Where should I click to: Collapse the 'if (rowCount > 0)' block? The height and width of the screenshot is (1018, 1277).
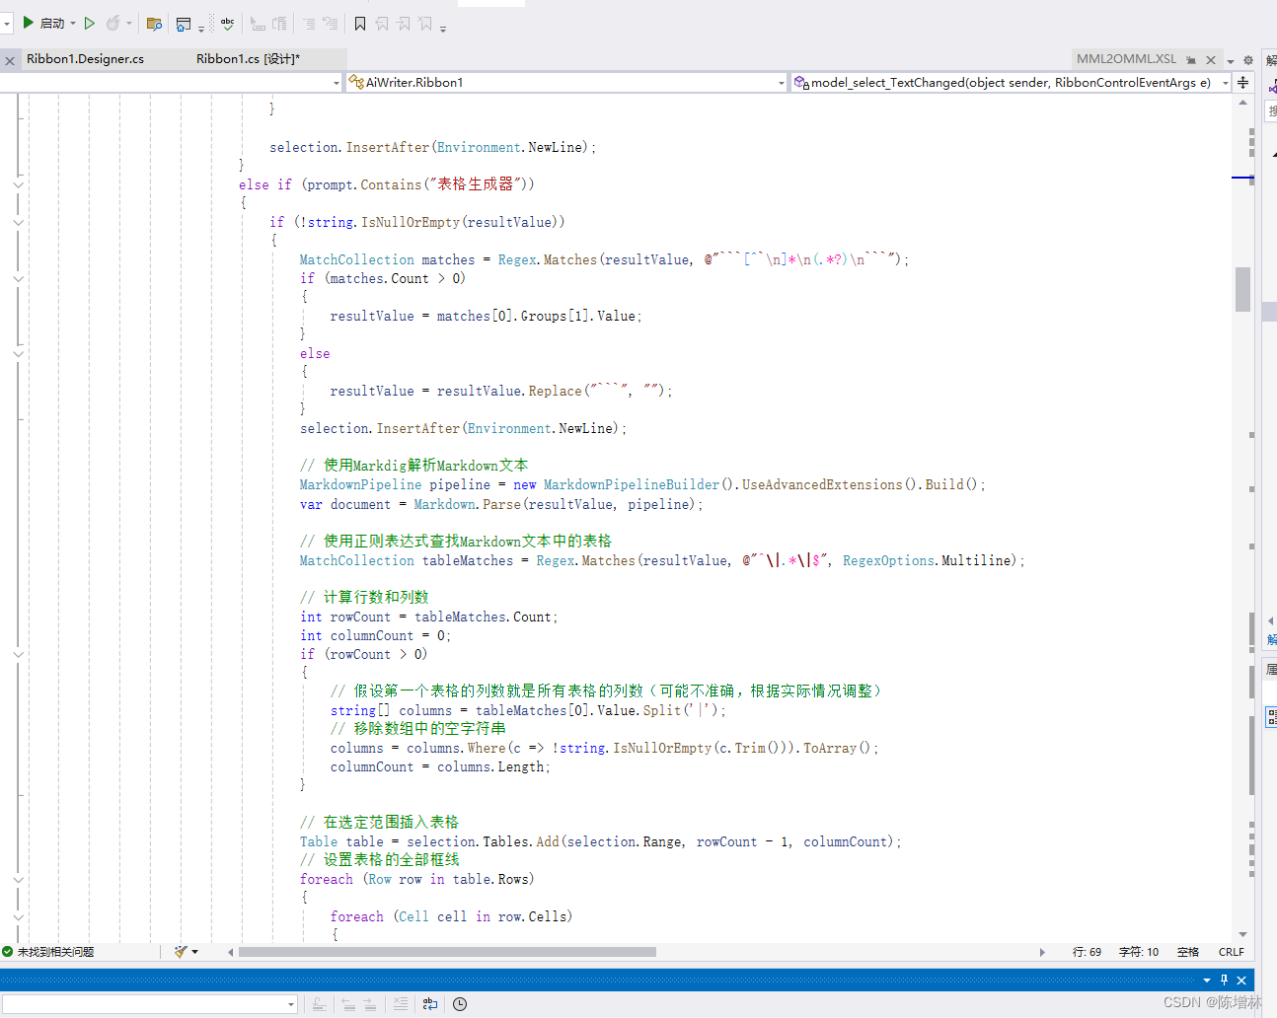[18, 654]
